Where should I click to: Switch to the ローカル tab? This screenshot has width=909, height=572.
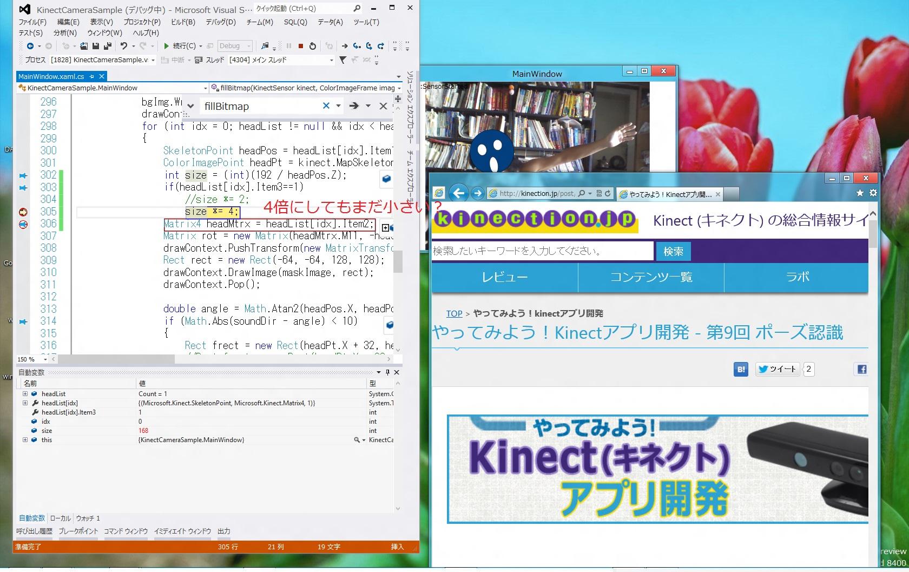coord(60,518)
